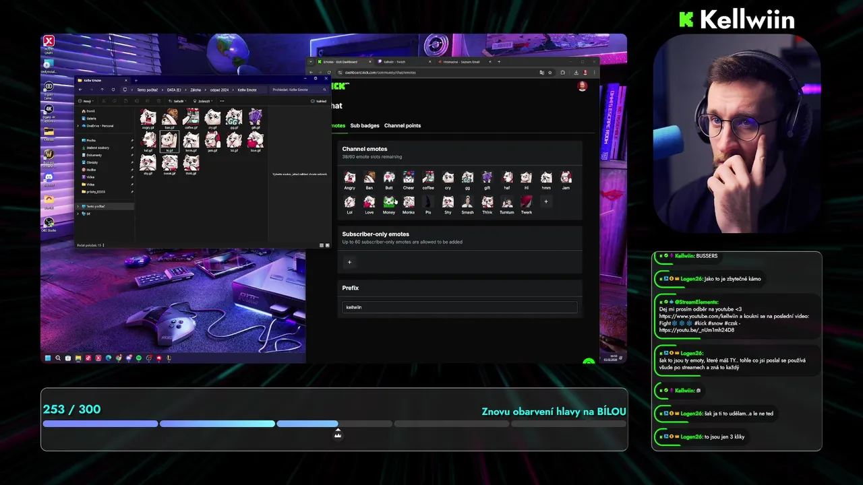Open the Nový dropdown in Explorer
Screen dimensions: 863x485
click(x=86, y=101)
